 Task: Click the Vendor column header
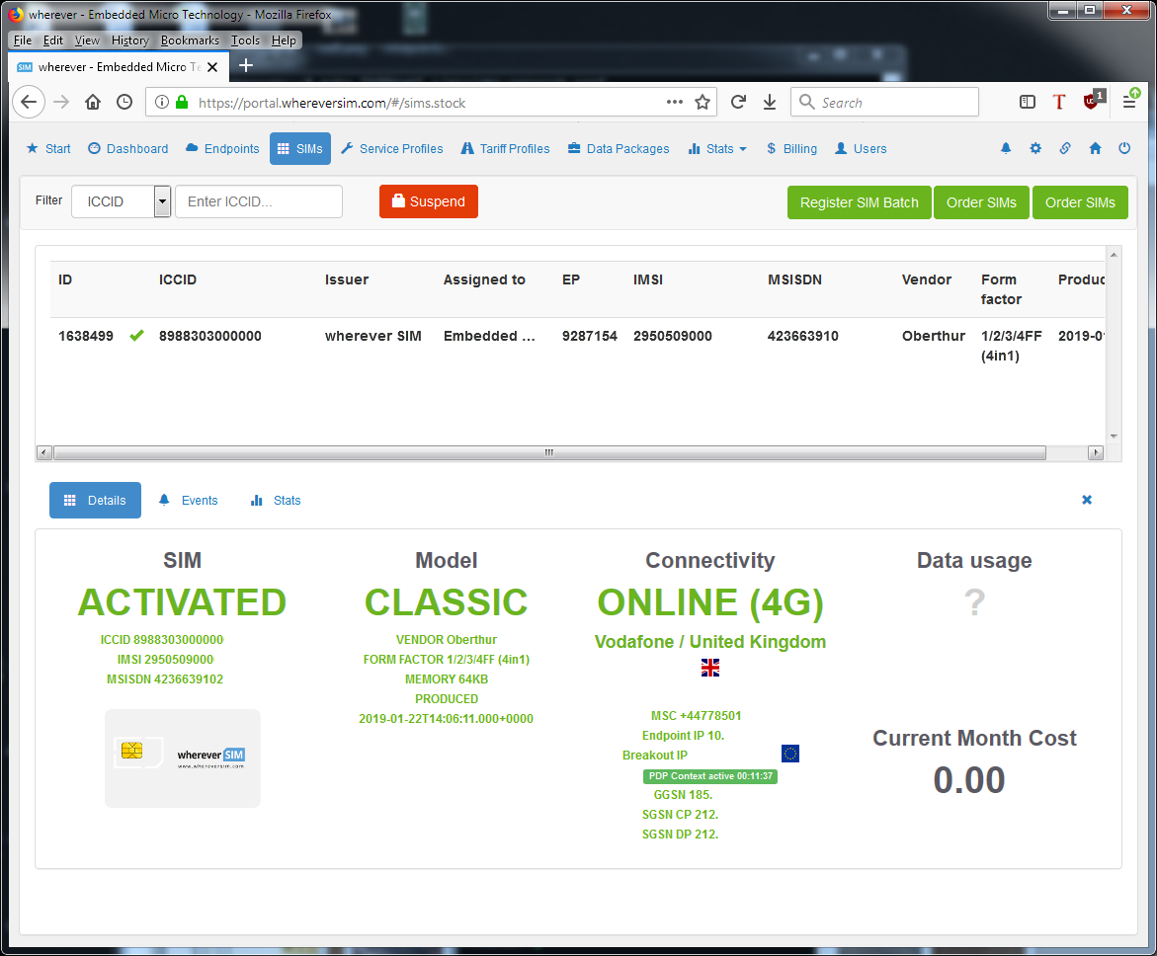[927, 279]
